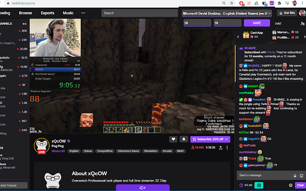This screenshot has width=306, height=191.
Task: Open the chat users list icon
Action: coord(302,23)
